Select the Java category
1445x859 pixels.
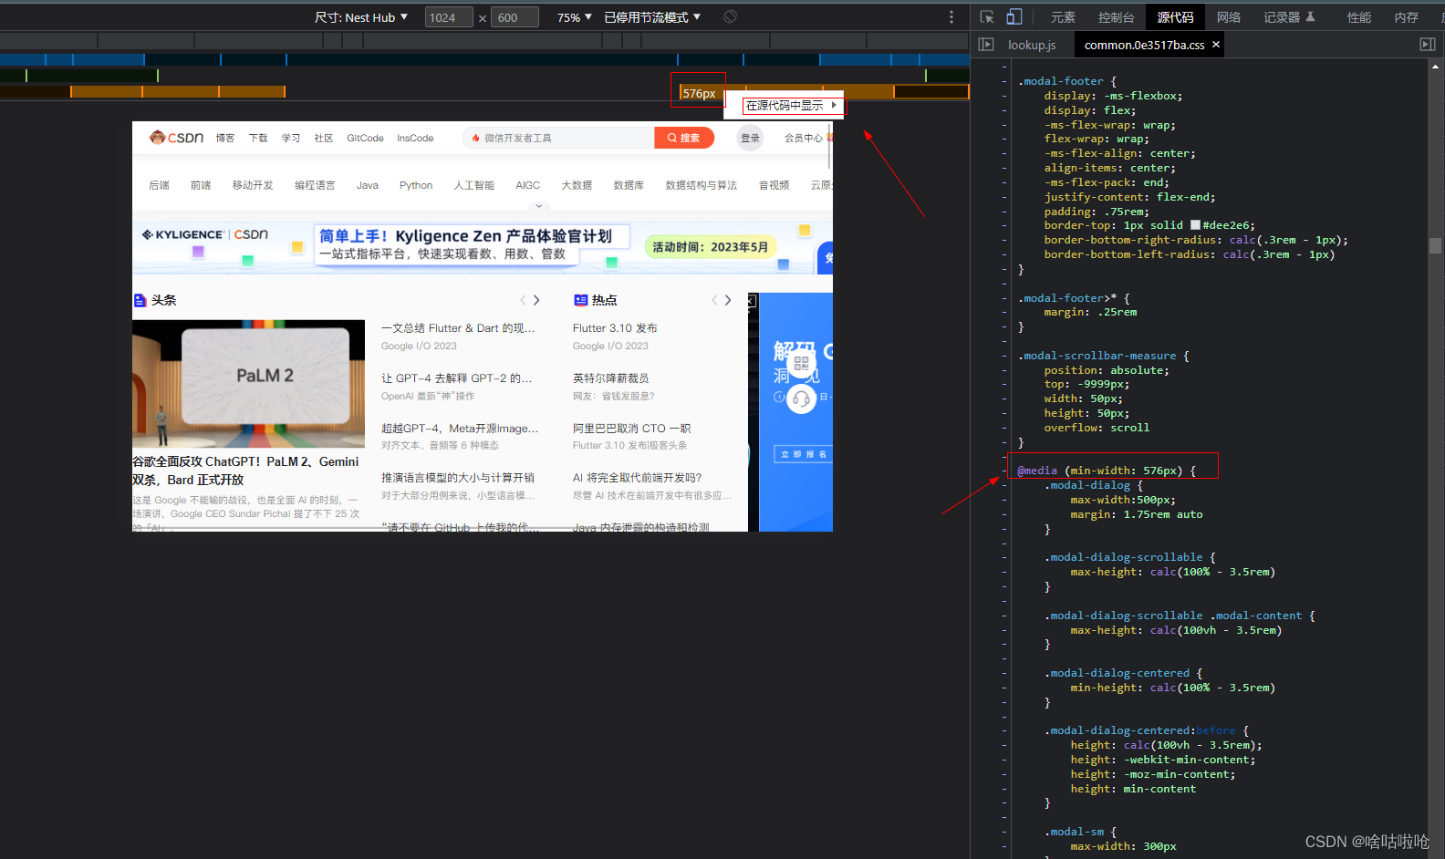pos(368,185)
